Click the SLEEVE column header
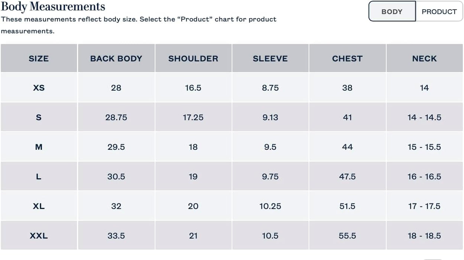Image resolution: width=464 pixels, height=260 pixels. (x=270, y=59)
